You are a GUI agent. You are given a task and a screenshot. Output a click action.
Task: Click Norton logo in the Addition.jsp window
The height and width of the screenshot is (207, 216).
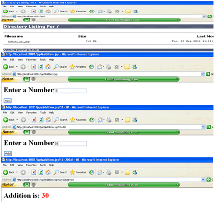[x=8, y=79]
